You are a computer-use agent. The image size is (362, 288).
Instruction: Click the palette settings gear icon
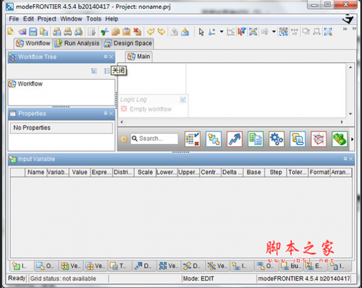coord(124,139)
